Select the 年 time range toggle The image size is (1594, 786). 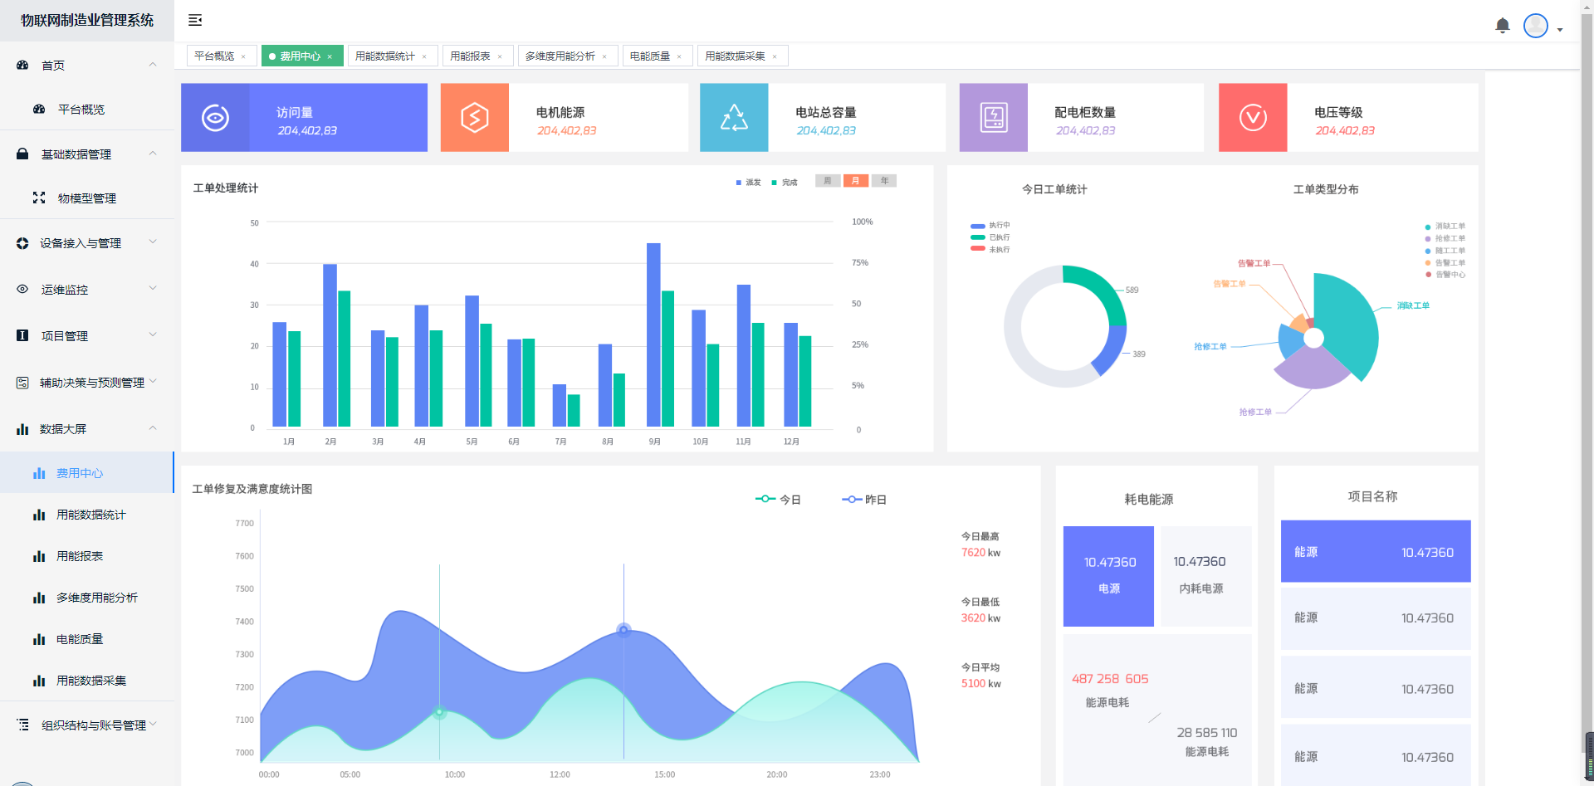pyautogui.click(x=884, y=181)
